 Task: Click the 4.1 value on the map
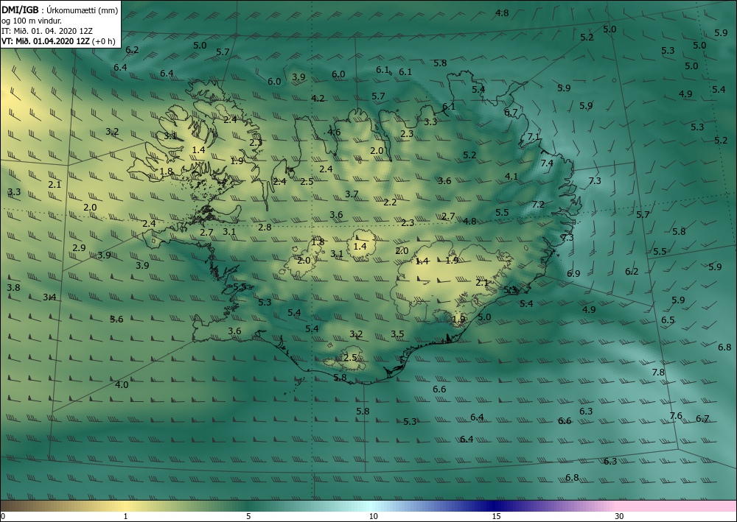[x=511, y=177]
